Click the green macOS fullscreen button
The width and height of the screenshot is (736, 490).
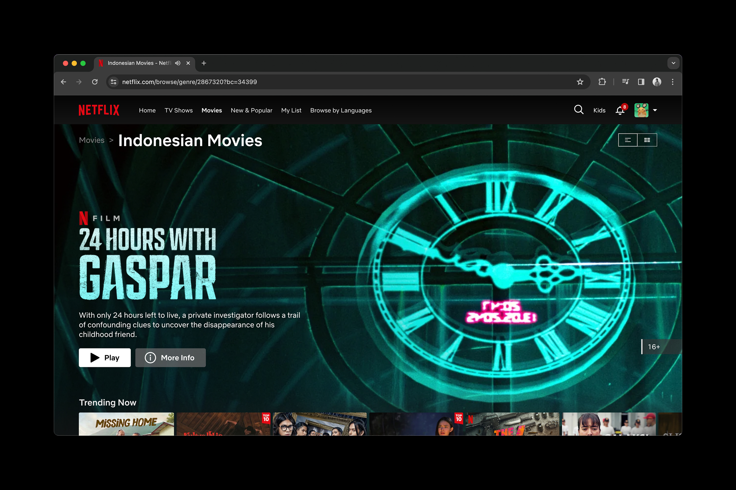click(x=83, y=63)
